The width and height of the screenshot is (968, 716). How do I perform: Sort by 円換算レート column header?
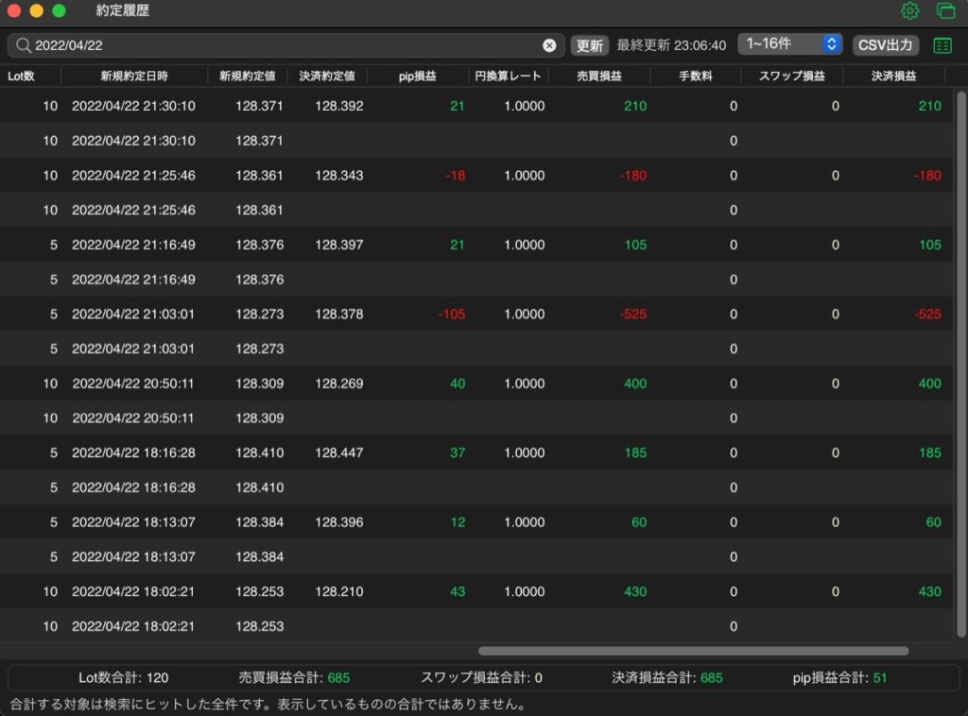point(508,76)
